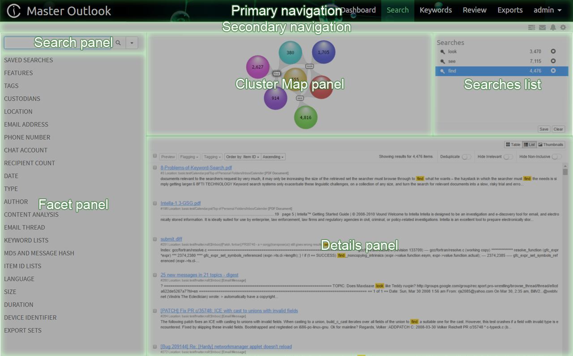Check the box beside Intella-1.3-GSG.pdf
This screenshot has width=573, height=356.
coord(155,203)
